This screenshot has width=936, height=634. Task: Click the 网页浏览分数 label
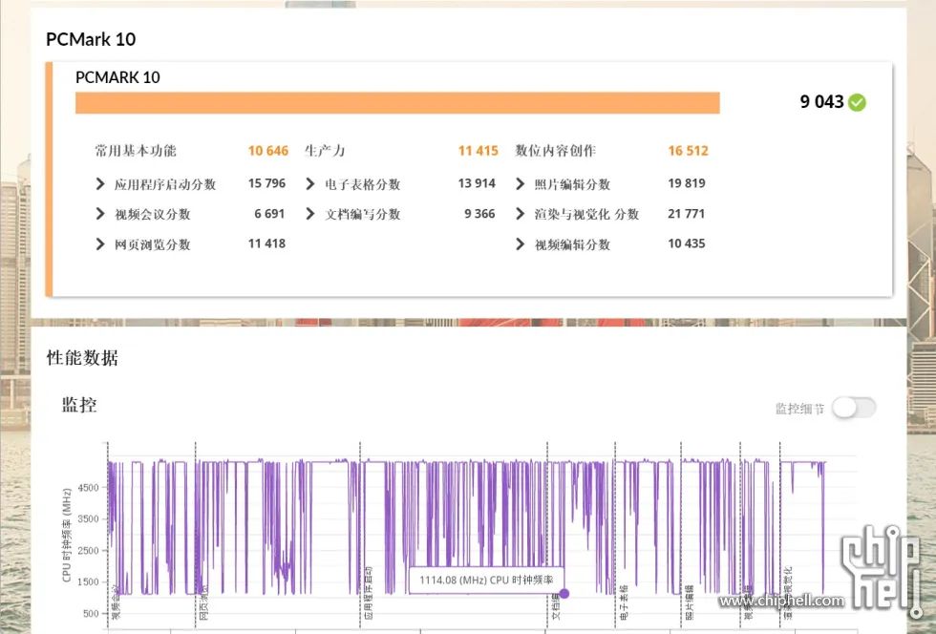point(153,244)
